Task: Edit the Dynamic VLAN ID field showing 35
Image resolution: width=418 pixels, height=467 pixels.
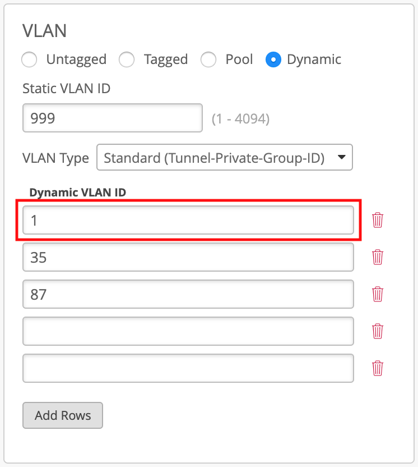Action: click(x=188, y=257)
